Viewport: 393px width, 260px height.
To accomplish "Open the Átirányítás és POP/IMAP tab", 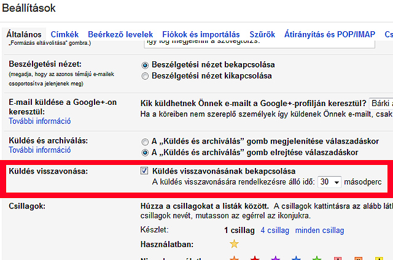I will tap(330, 34).
